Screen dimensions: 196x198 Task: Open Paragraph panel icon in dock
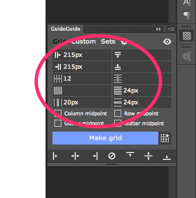click(x=187, y=15)
